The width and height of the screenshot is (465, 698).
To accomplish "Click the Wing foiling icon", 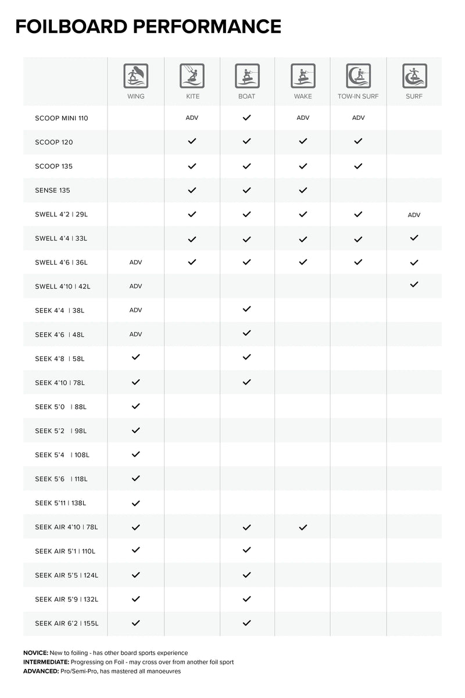I will [x=135, y=76].
